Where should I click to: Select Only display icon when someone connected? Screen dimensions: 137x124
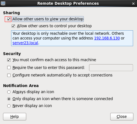click(x=9, y=99)
